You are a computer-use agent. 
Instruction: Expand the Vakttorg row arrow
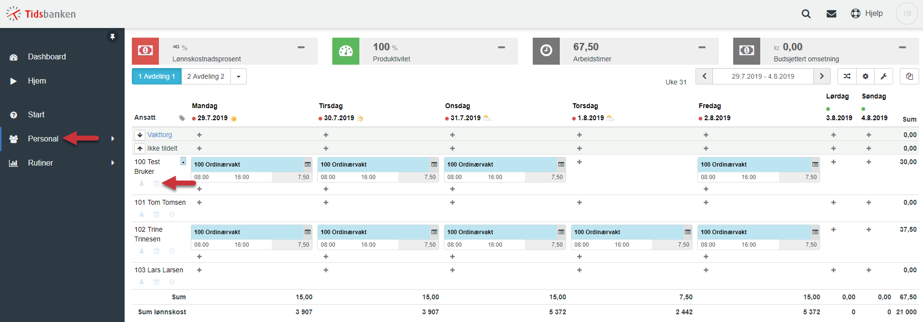(x=140, y=135)
